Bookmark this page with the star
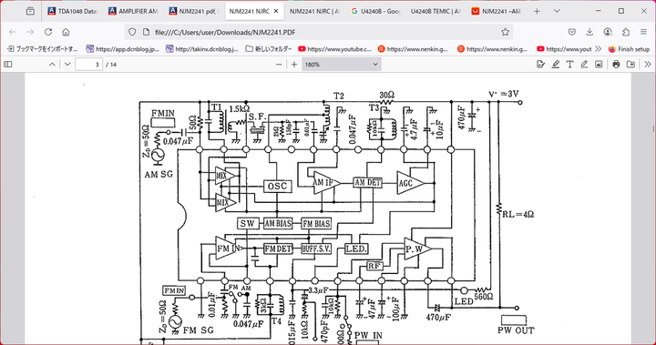This screenshot has width=656, height=345. pyautogui.click(x=505, y=32)
